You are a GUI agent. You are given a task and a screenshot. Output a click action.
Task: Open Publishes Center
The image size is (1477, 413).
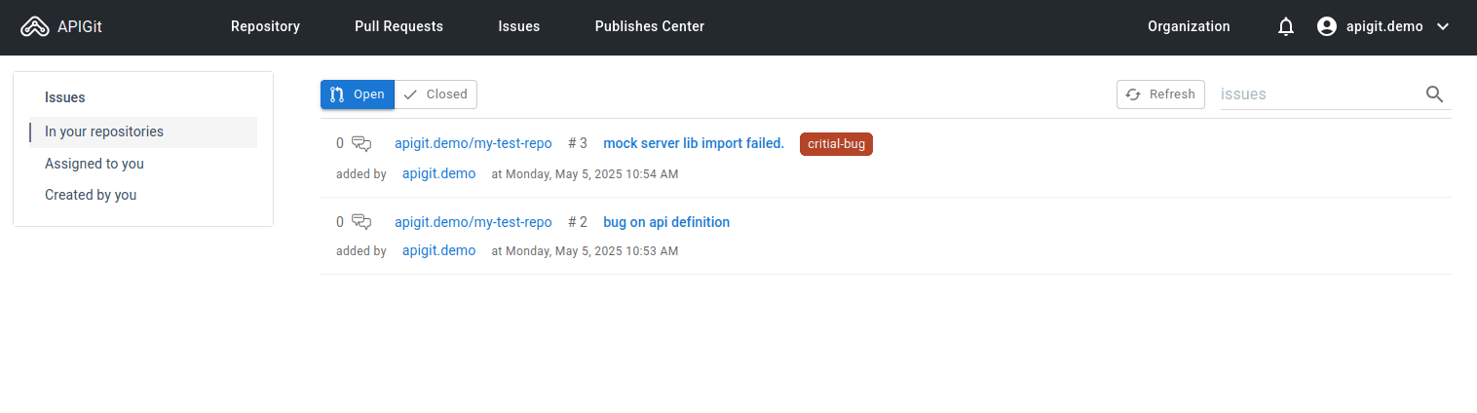[x=650, y=26]
